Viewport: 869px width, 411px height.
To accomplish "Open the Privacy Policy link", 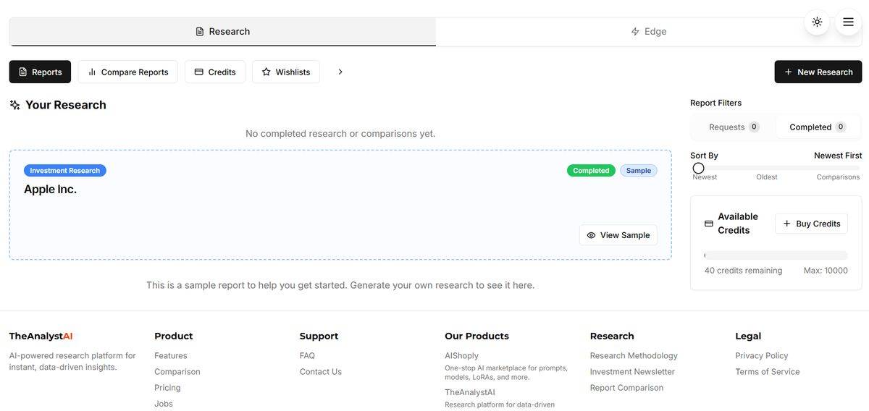I will tap(761, 355).
